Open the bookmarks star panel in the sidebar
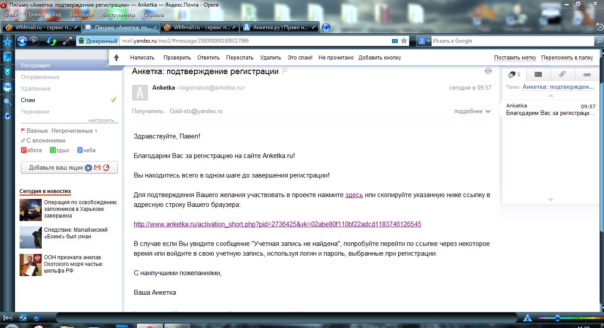This screenshot has height=328, width=604. point(8,42)
